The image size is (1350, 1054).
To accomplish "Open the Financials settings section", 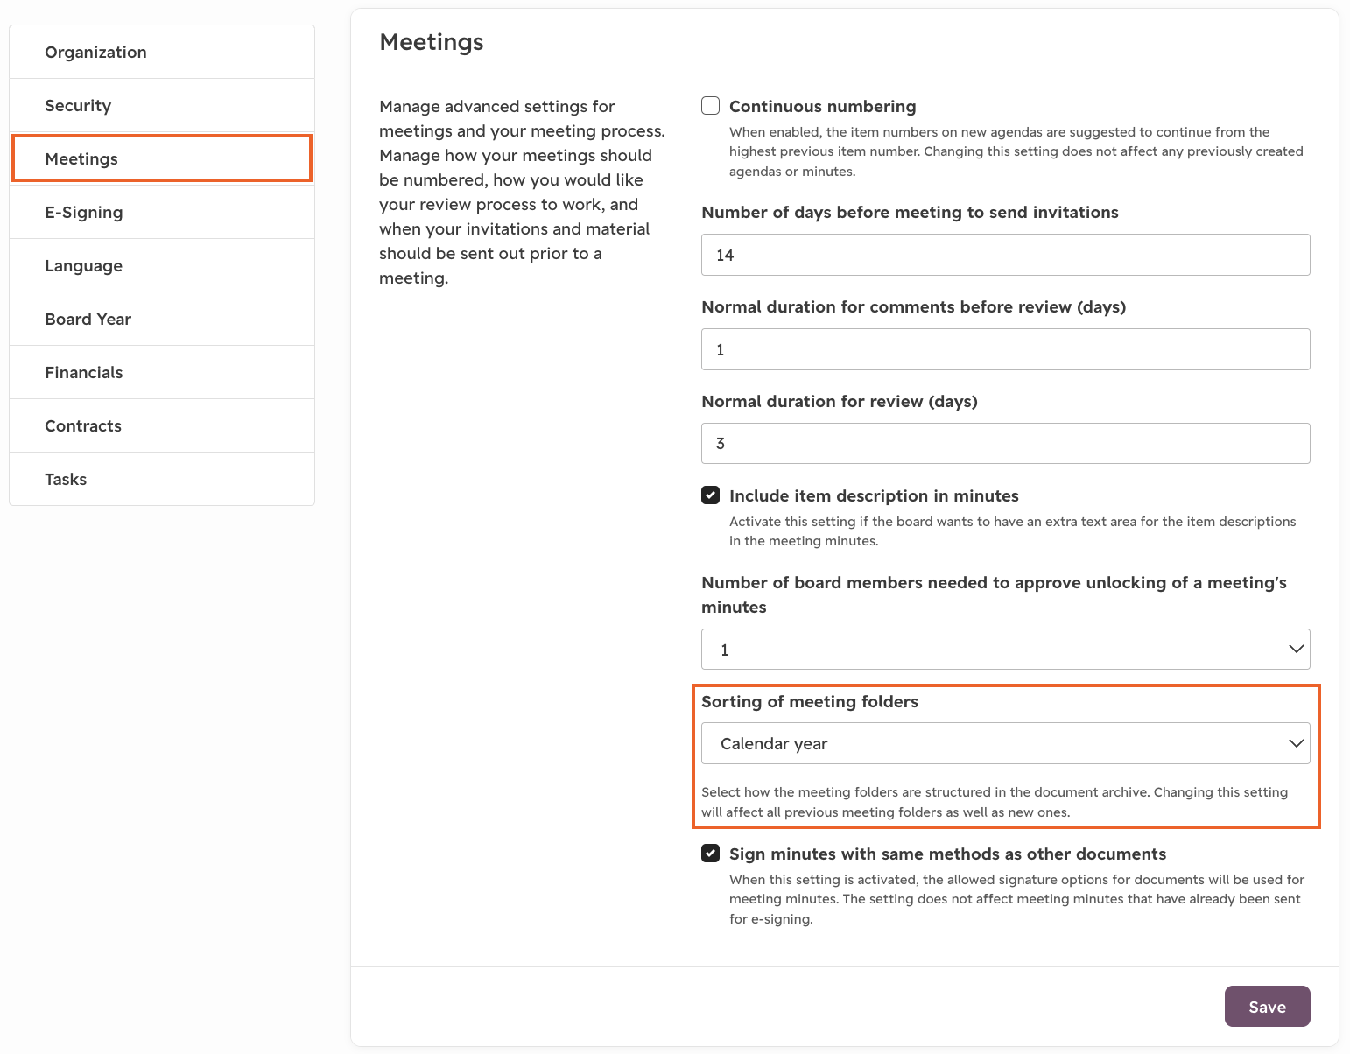I will click(162, 373).
